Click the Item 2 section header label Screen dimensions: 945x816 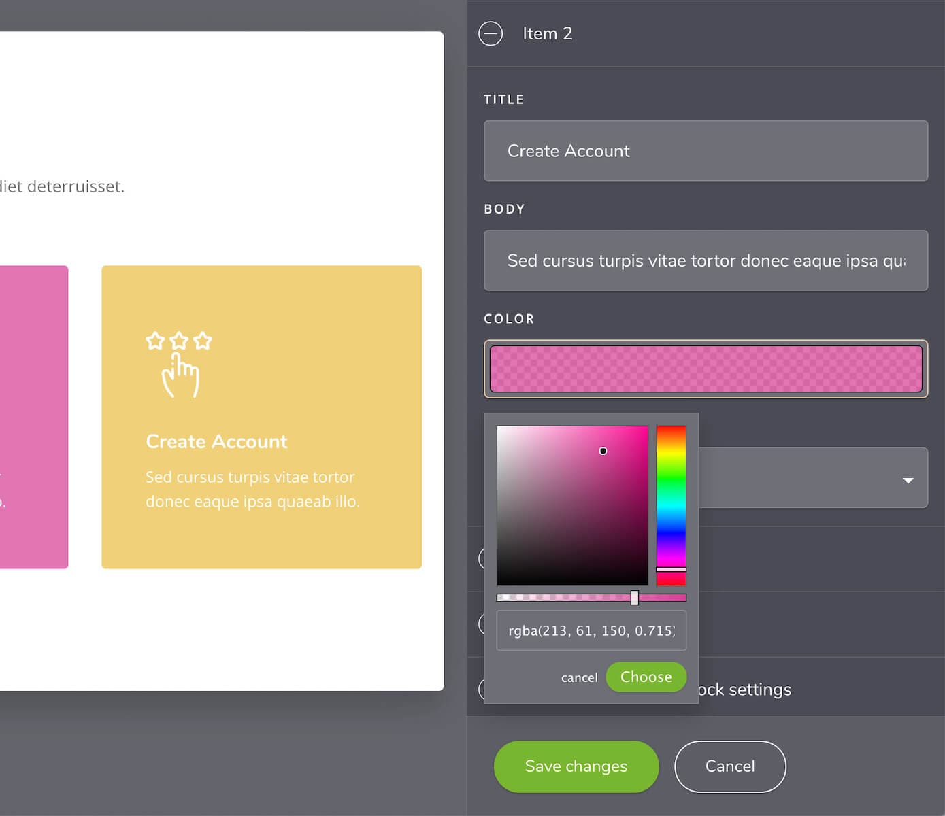547,33
